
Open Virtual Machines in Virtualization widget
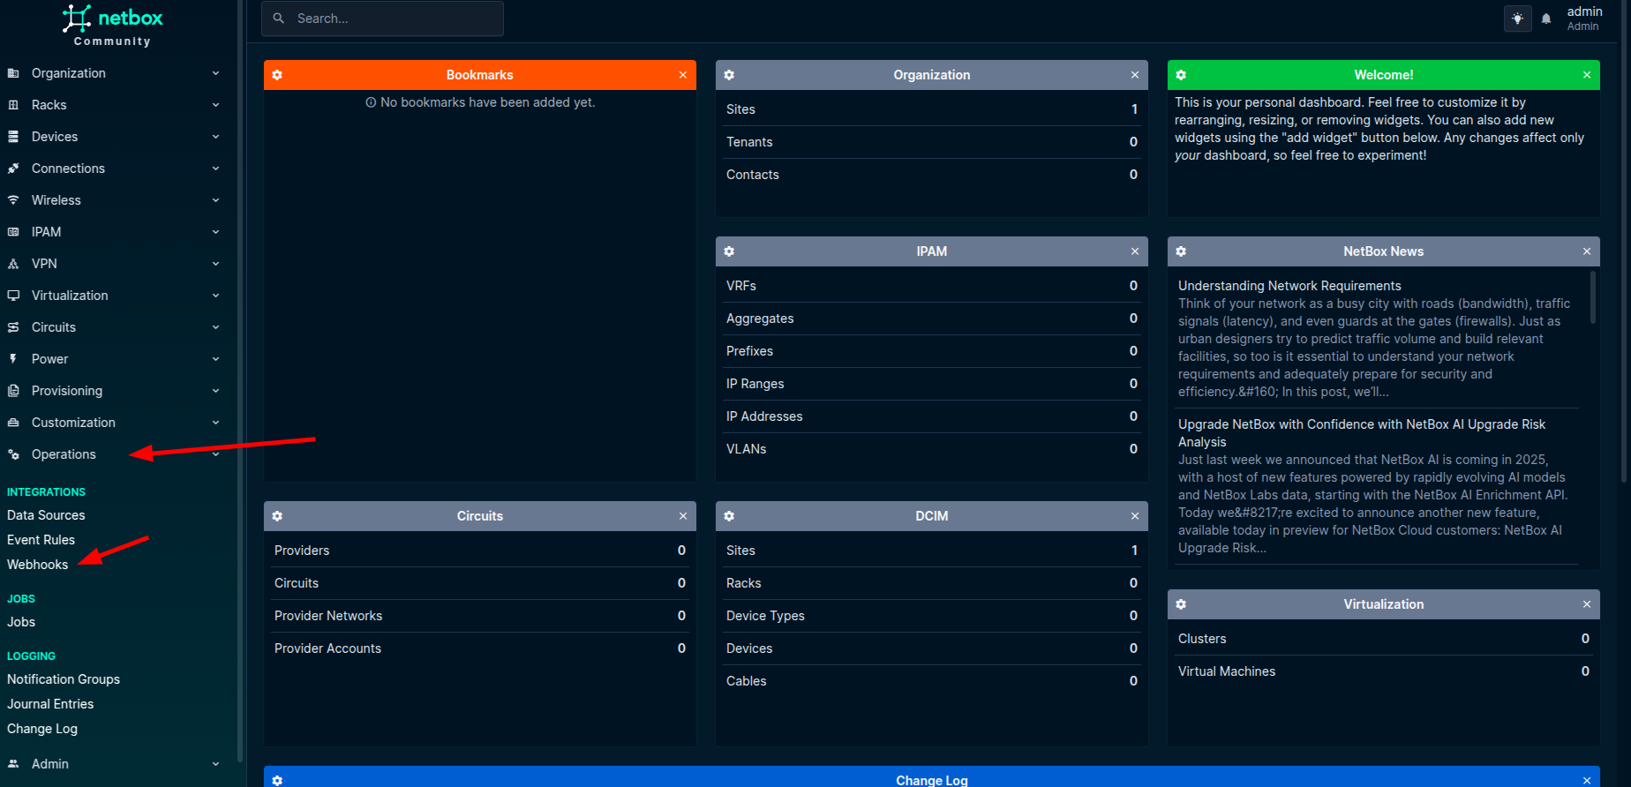click(1227, 671)
